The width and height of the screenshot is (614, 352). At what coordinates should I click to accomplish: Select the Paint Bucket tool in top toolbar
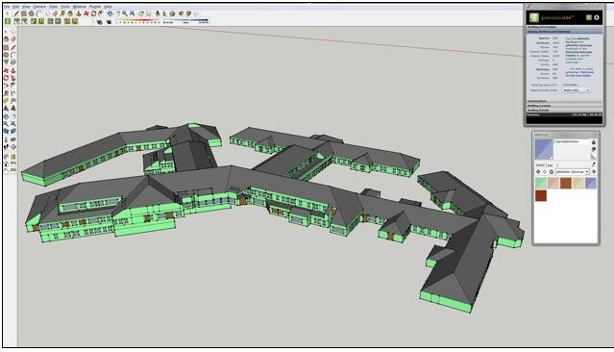pos(70,13)
